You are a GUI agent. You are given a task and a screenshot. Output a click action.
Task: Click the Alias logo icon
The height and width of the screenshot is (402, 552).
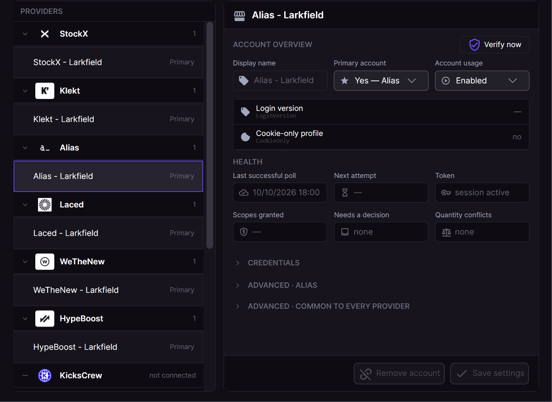click(45, 148)
